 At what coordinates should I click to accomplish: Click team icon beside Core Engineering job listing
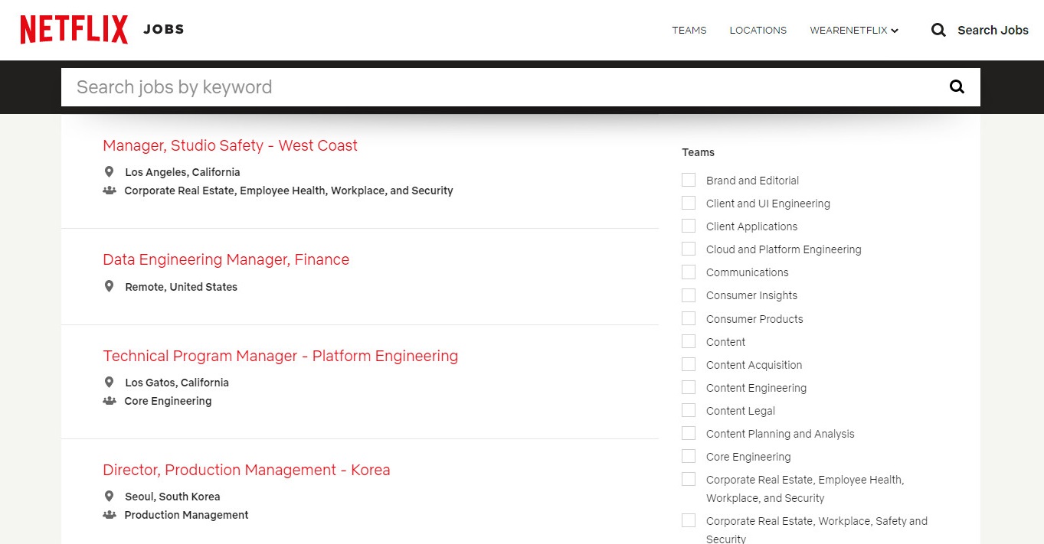point(110,401)
